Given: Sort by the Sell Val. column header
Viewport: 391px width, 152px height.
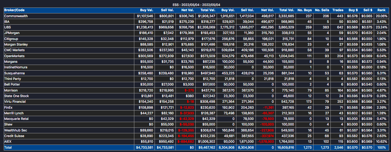Looking at the screenshot, I should click(167, 10).
